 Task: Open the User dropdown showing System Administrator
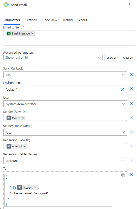[65, 104]
